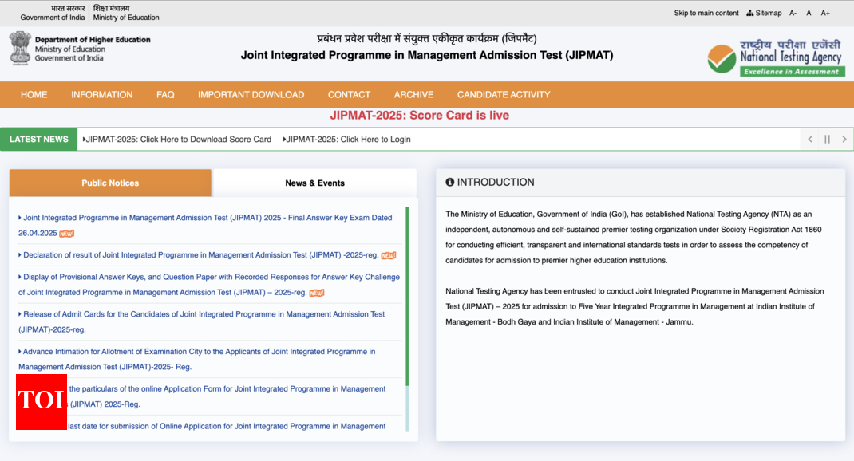Open the Final Answer Key notice
Screen dimensions: 854x461
click(x=208, y=218)
